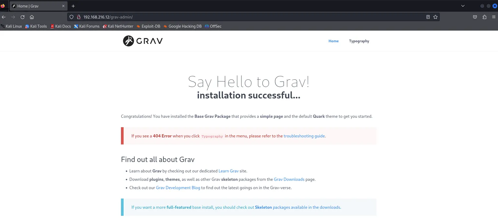This screenshot has height=222, width=498.
Task: Close the Home | Grav tab
Action: (x=63, y=6)
